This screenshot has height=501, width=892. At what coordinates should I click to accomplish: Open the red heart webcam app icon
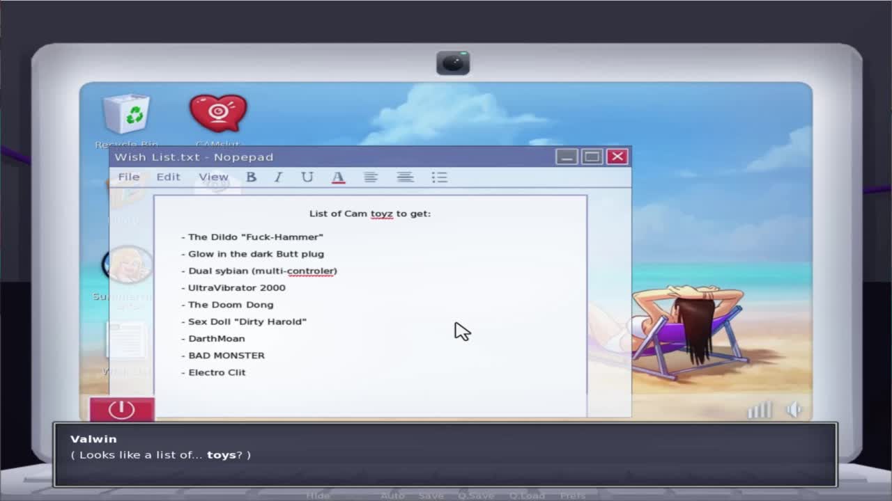click(x=218, y=113)
